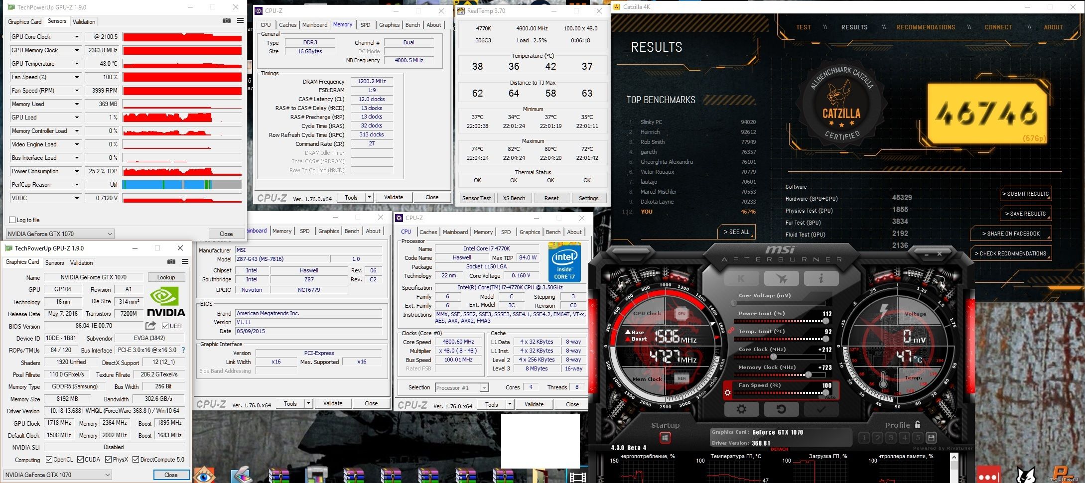The image size is (1085, 483).
Task: Click SEE ALL under Top Benchmarks
Action: tap(736, 232)
